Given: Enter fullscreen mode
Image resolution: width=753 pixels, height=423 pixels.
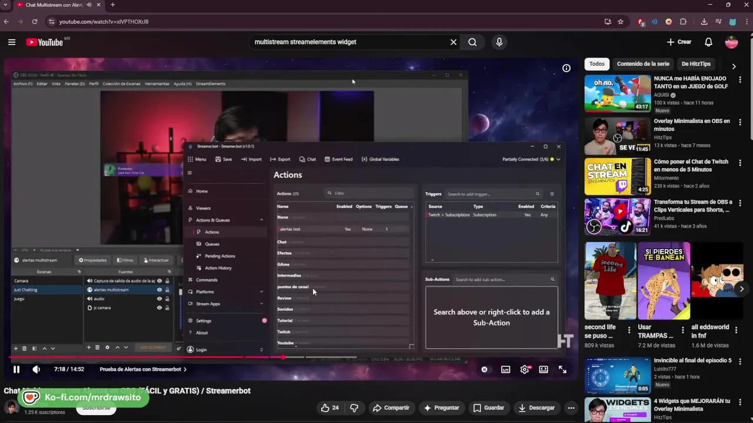Looking at the screenshot, I should (x=562, y=370).
